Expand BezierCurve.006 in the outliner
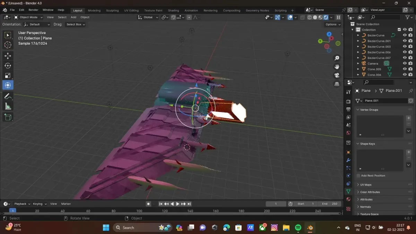This screenshot has width=416, height=234. (x=358, y=52)
